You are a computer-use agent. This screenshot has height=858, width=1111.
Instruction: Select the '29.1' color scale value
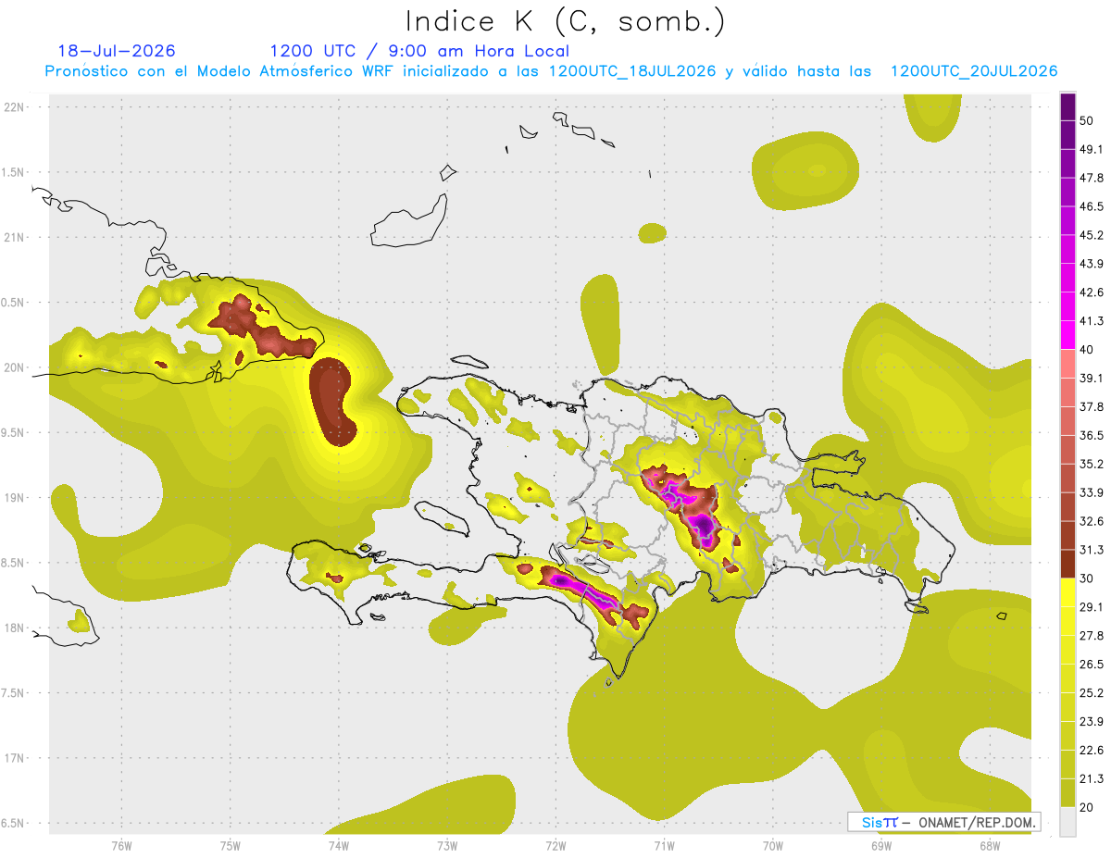tap(1091, 607)
